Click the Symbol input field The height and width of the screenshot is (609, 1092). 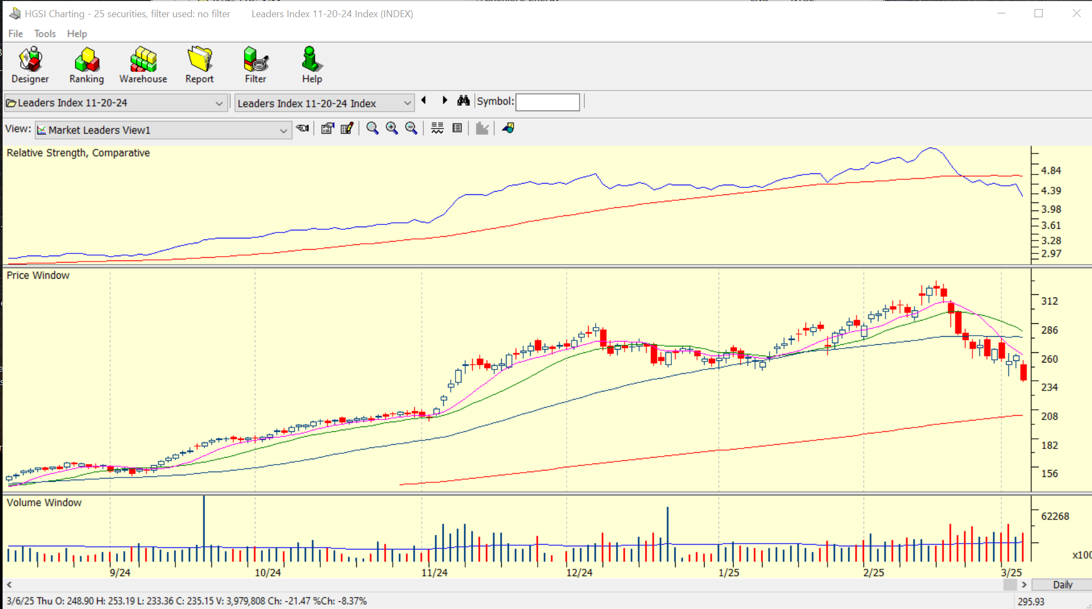pyautogui.click(x=547, y=102)
